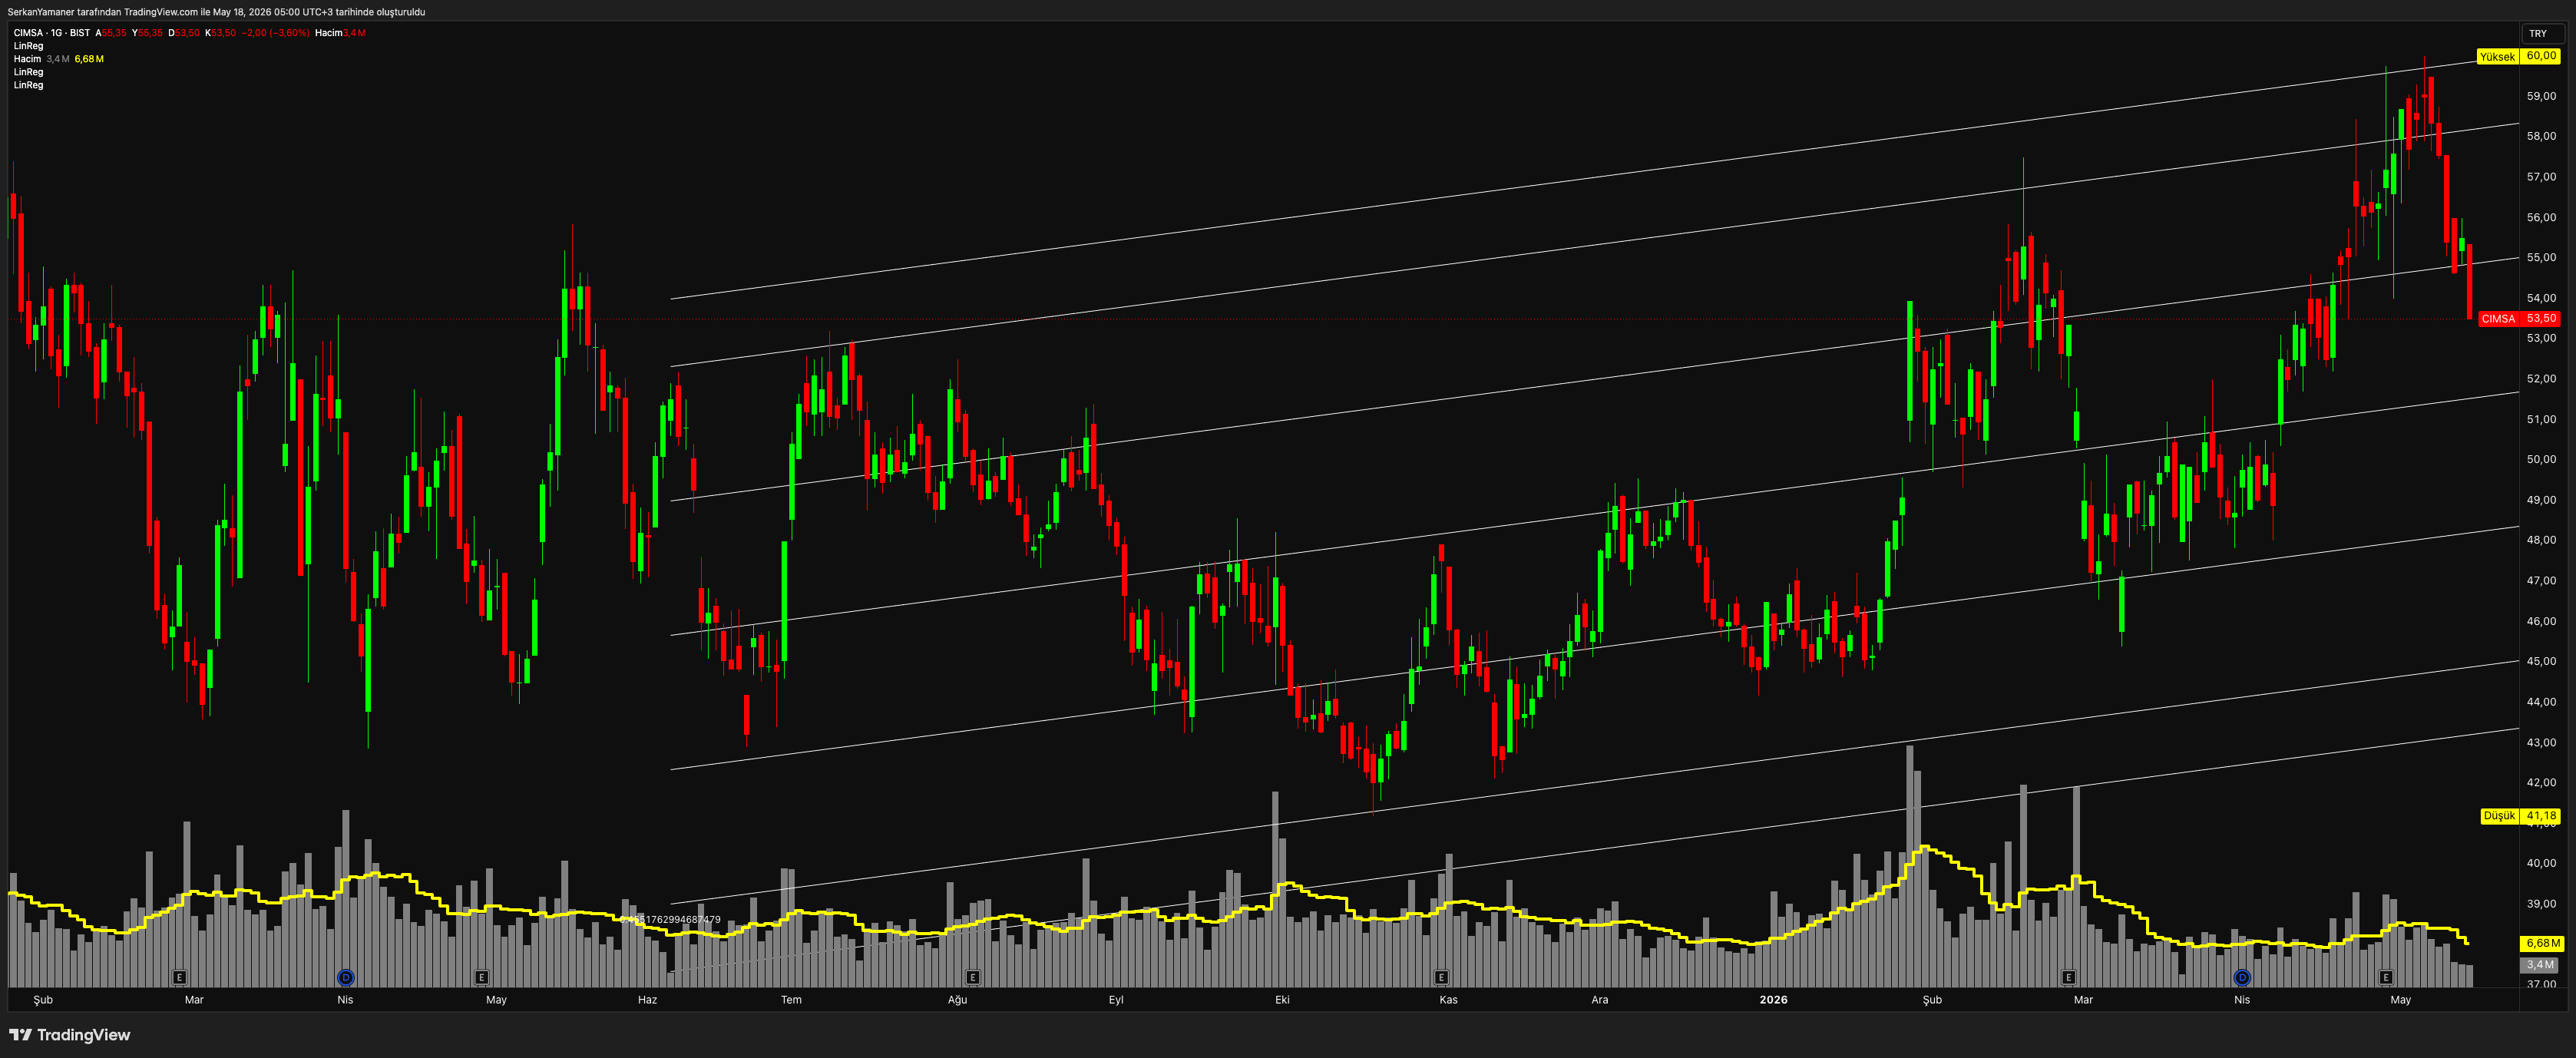Click the Eki time axis label
2576x1058 pixels.
click(x=1282, y=1000)
